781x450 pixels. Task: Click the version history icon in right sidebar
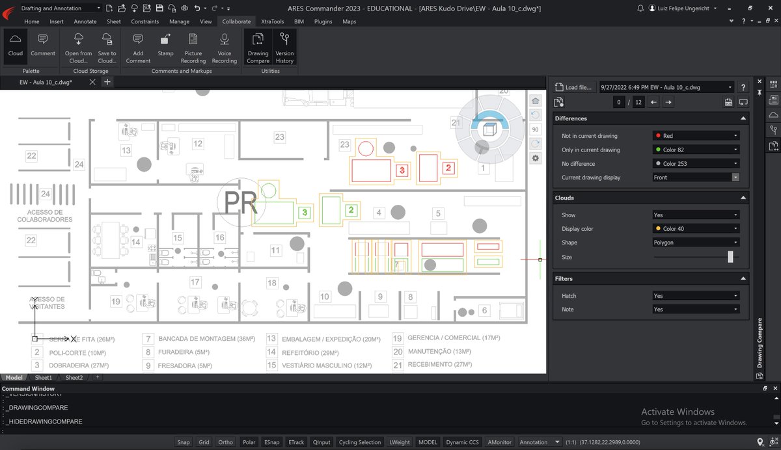[x=773, y=130]
